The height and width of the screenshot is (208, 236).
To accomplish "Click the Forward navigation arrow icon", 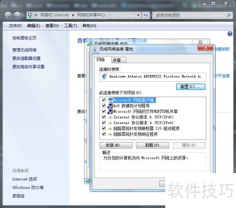I will coord(17,16).
